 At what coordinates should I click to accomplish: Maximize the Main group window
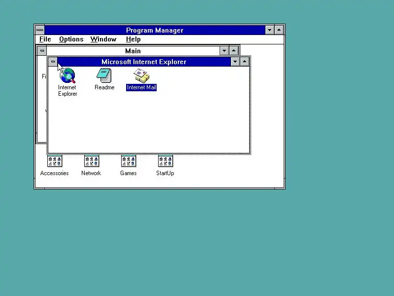[233, 51]
